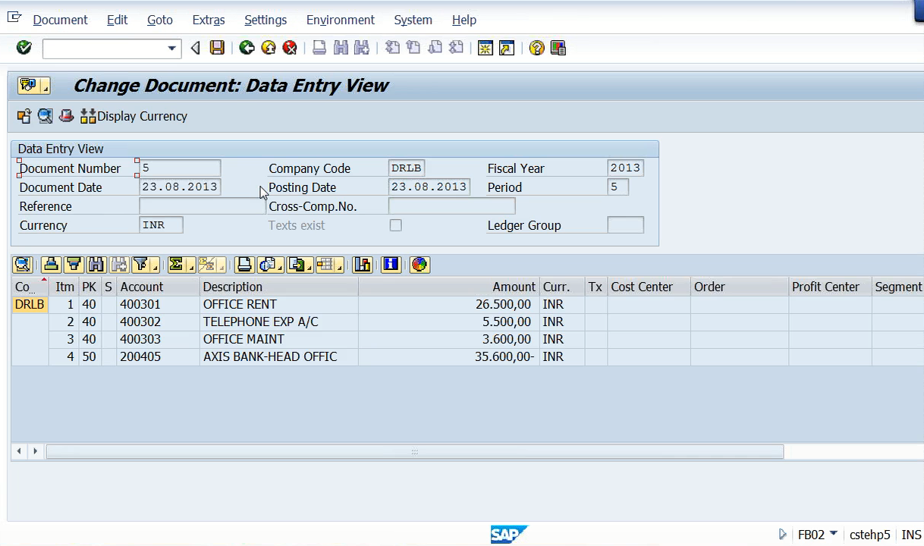Sort the grid in descending order
924x546 pixels.
click(x=74, y=264)
